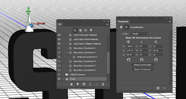Viewport: 186px width, 99px height.
Task: Add new light to scene
Action: pyautogui.click(x=77, y=84)
